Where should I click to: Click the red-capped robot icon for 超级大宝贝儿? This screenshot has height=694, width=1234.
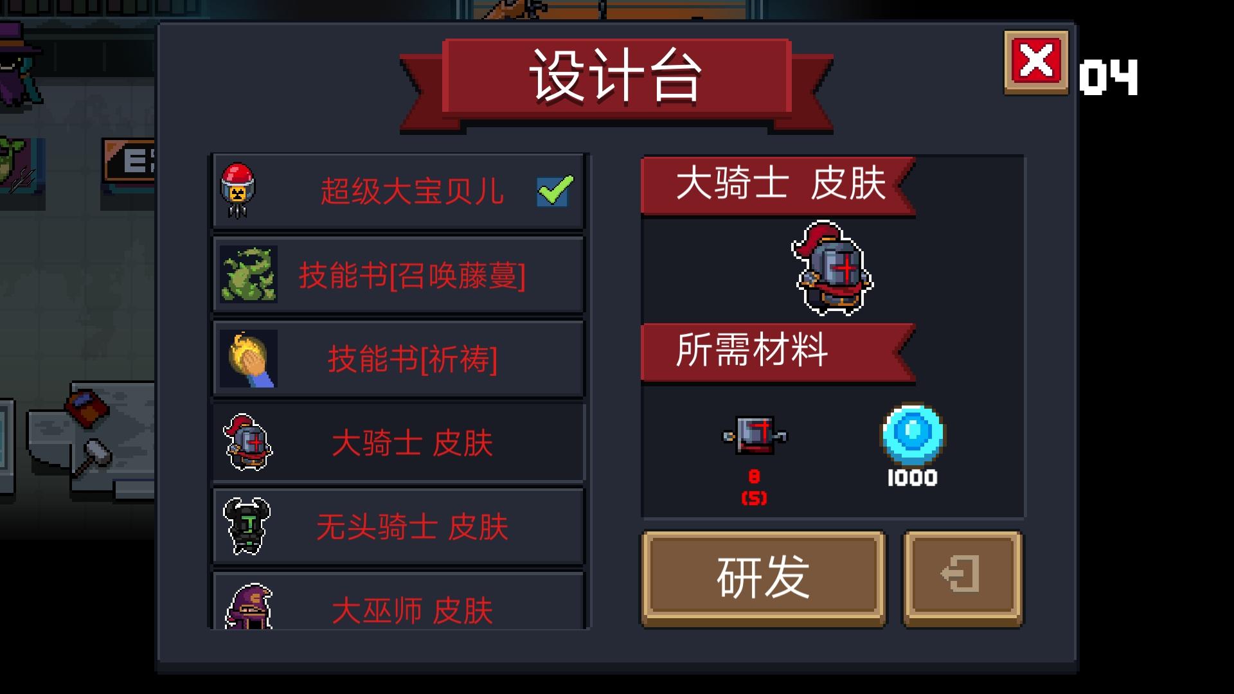238,191
